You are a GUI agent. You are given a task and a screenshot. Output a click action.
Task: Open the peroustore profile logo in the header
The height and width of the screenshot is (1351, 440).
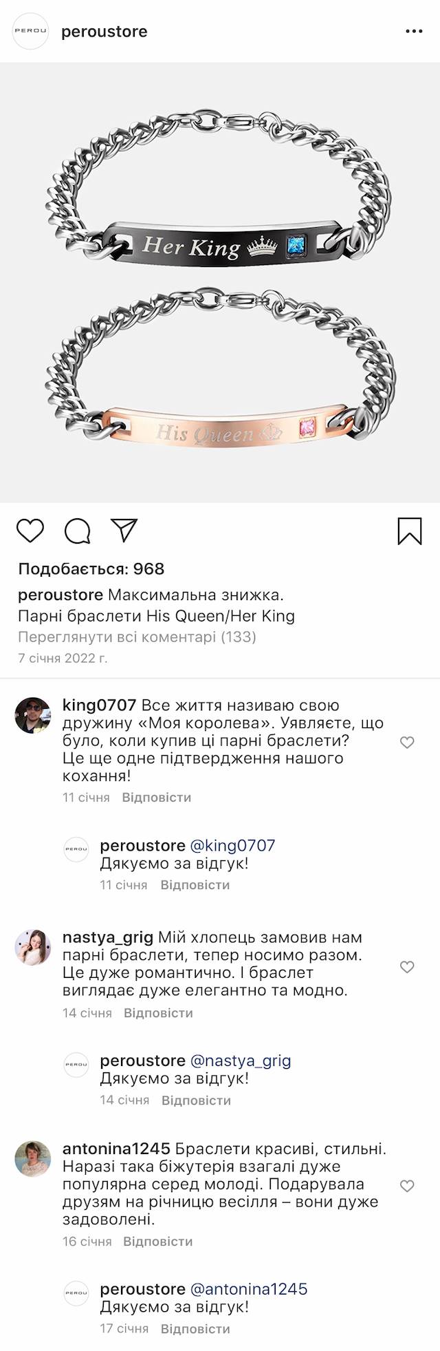[31, 32]
